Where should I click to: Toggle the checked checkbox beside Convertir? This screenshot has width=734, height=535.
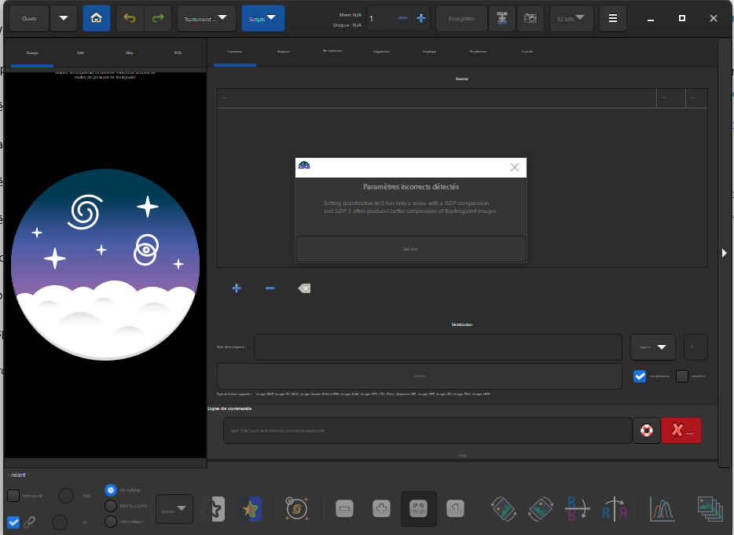coord(640,376)
